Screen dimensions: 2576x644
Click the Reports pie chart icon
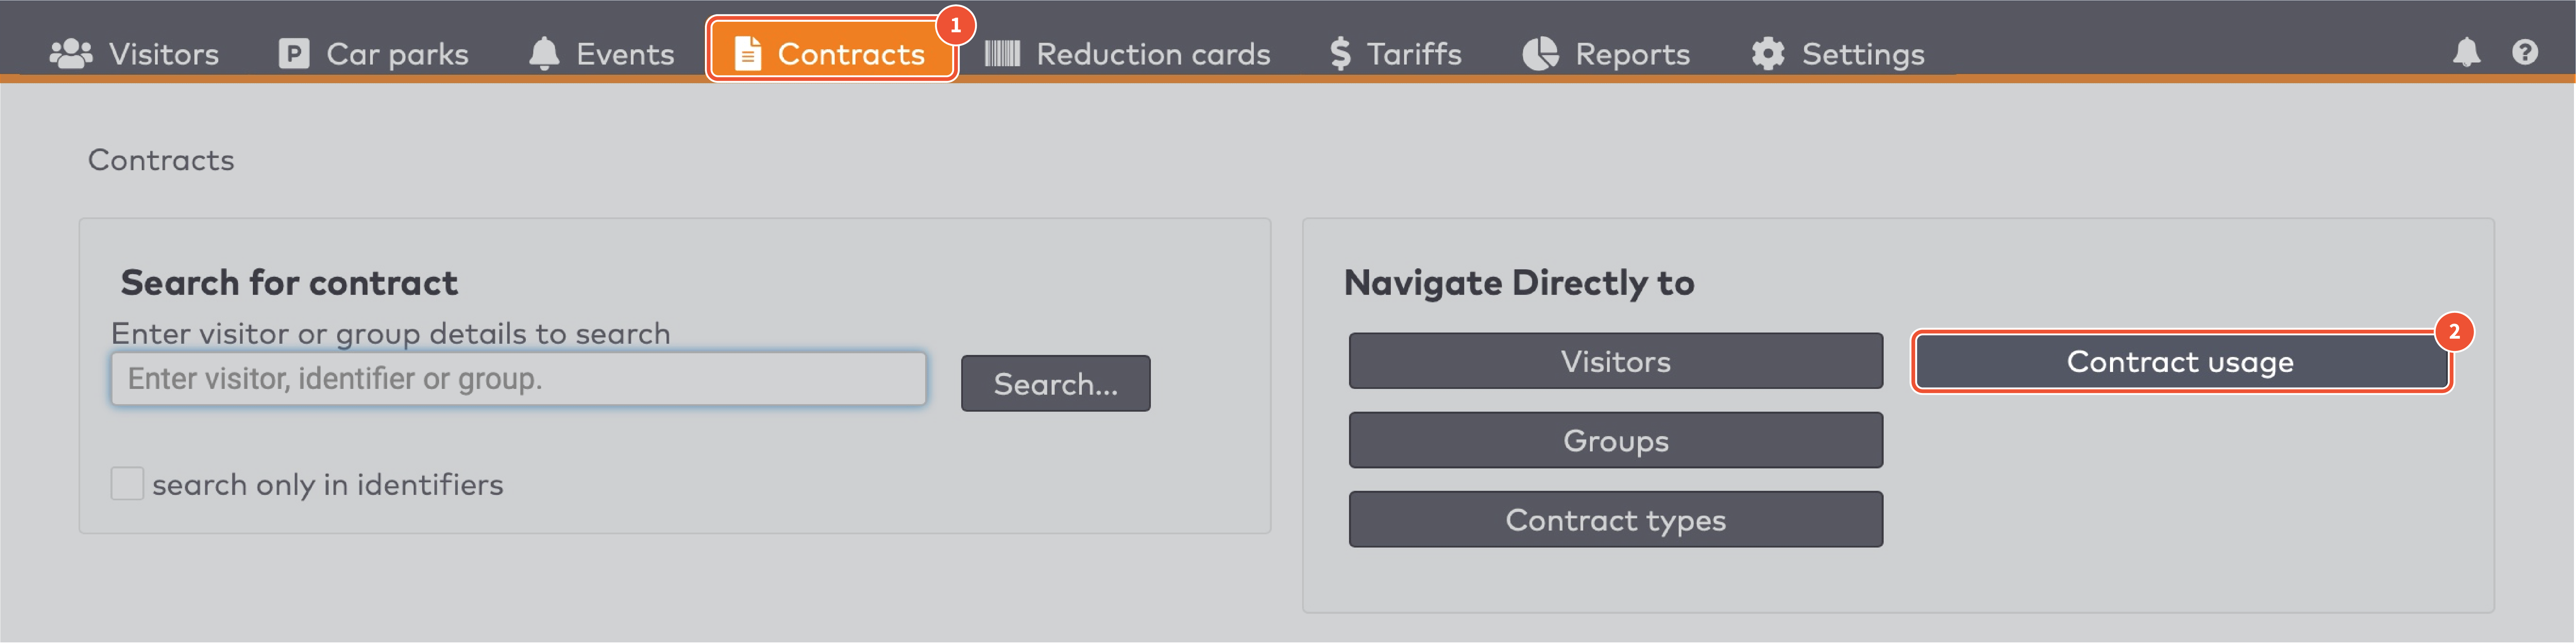pyautogui.click(x=1540, y=53)
